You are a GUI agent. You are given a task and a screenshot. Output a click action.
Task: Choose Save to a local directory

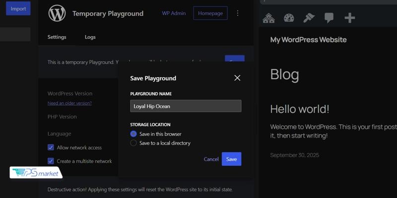pyautogui.click(x=133, y=143)
